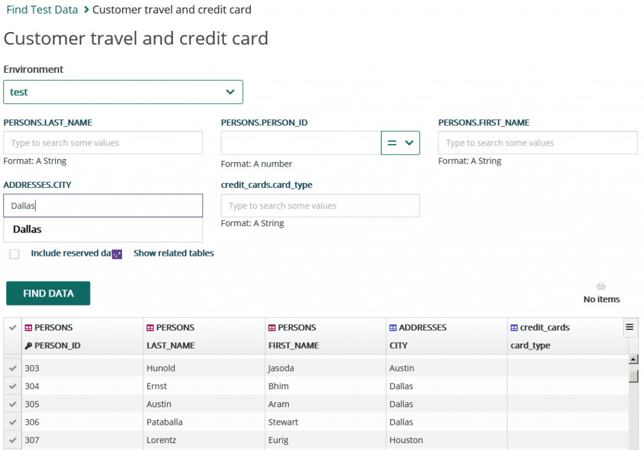Click the credit_cards table icon in header
Viewport: 644px width, 450px height.
[514, 327]
